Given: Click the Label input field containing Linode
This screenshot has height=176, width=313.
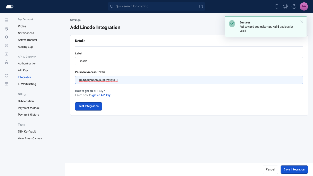Looking at the screenshot, I should (x=189, y=61).
